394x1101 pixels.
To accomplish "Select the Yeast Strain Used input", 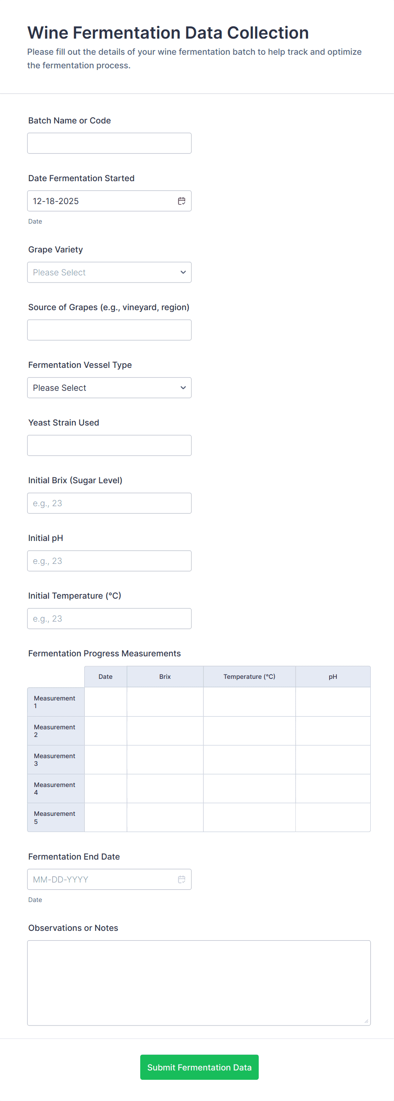I will coord(109,445).
